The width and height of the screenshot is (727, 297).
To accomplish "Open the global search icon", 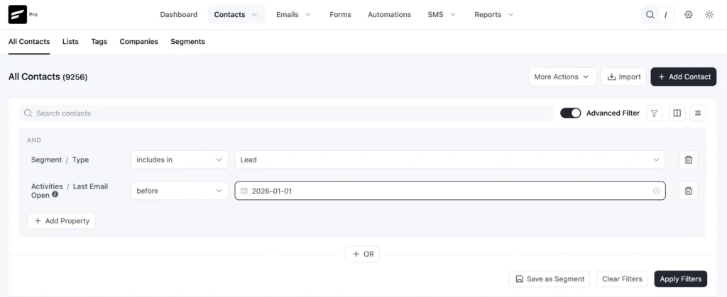I will [x=650, y=15].
